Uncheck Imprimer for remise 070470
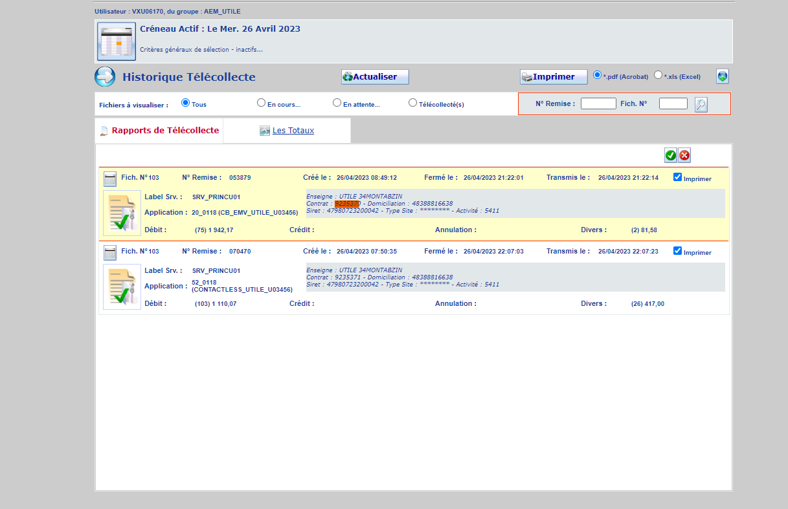Image resolution: width=788 pixels, height=509 pixels. (677, 251)
